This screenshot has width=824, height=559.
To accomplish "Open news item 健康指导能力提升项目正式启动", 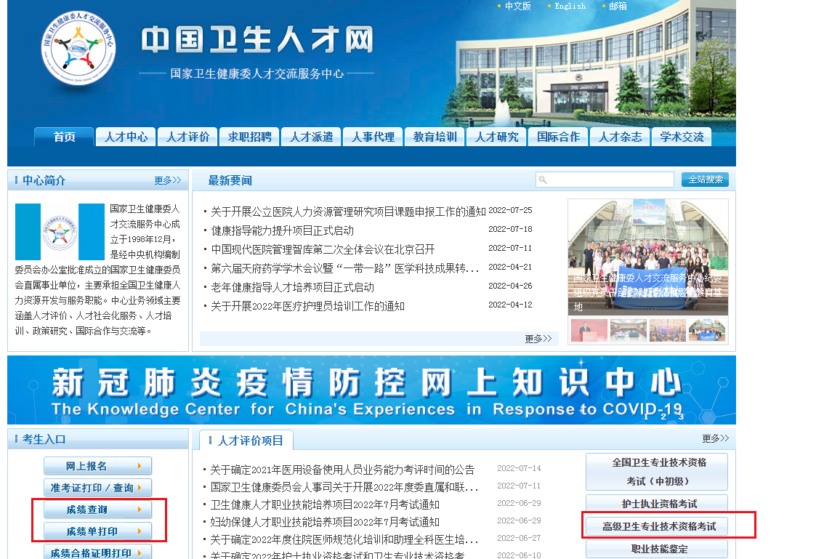I will pyautogui.click(x=282, y=230).
